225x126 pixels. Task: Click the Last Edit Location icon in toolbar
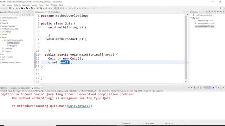click(79, 8)
